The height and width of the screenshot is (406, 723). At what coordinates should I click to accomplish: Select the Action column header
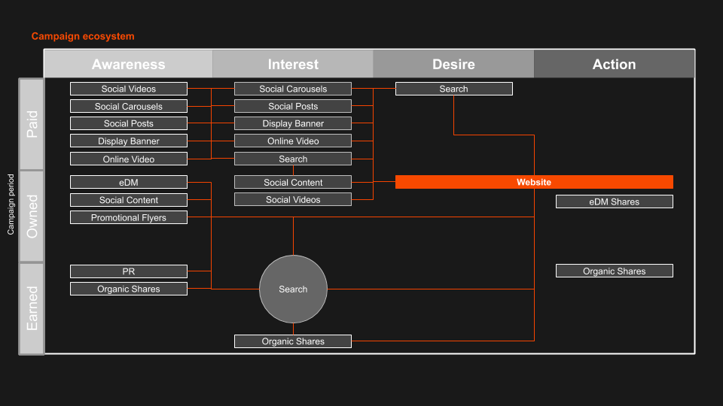coord(615,64)
